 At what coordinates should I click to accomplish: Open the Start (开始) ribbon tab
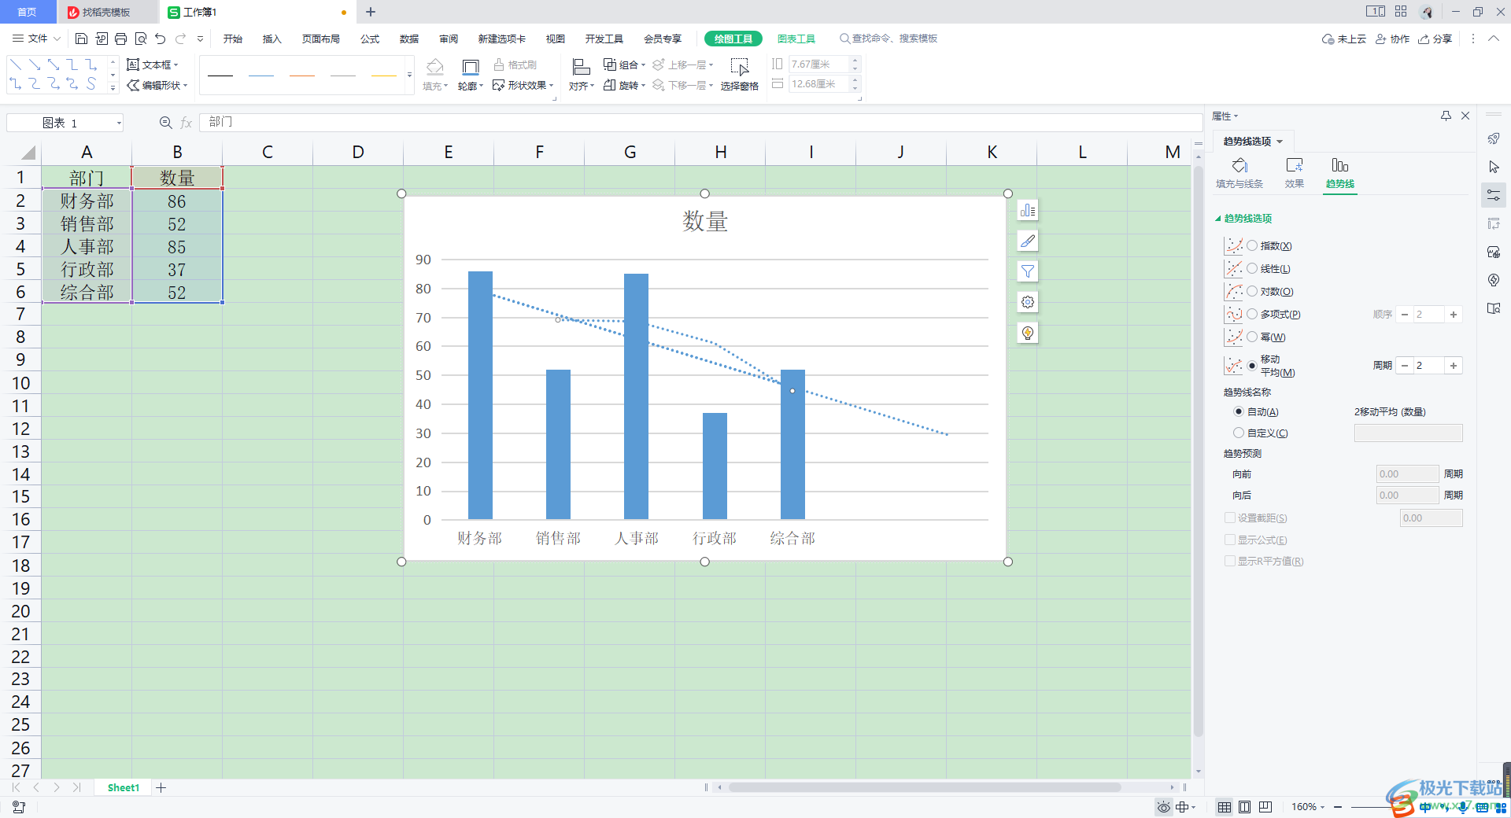(233, 39)
